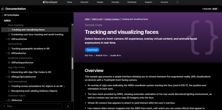
Task: Open ARParticipantAnchor in sidebar
Action: pos(22,63)
